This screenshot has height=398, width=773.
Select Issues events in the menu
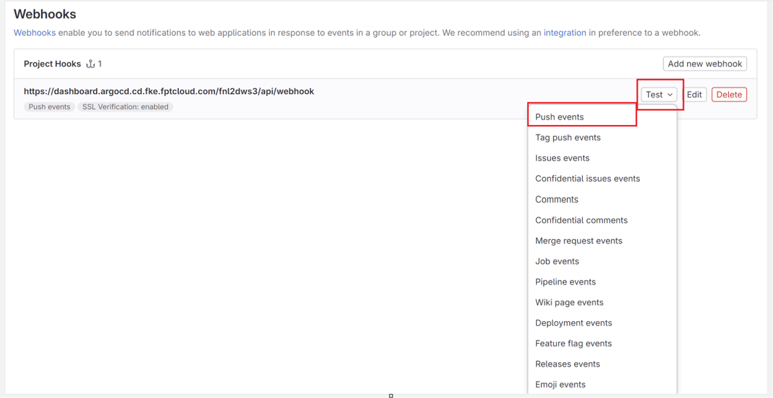click(x=562, y=158)
